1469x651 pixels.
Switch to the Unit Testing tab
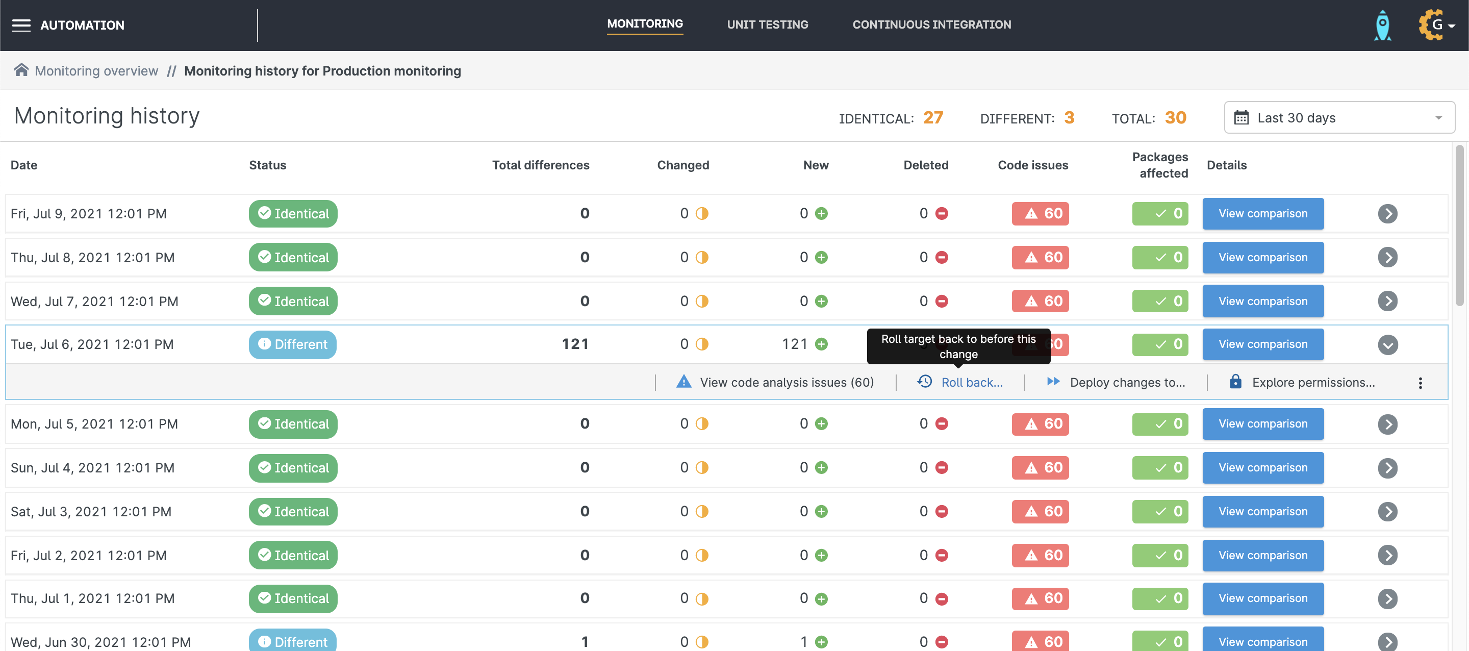(767, 24)
